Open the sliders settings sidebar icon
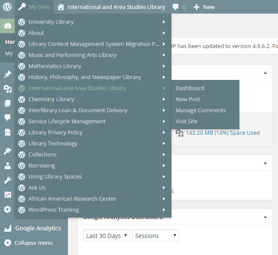Screen dimensions: 278x255 pos(8,195)
